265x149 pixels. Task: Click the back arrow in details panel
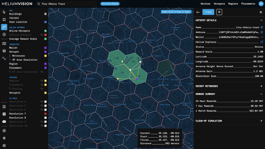198,12
